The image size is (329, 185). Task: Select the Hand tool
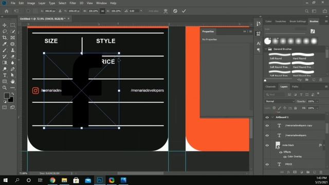12,81
